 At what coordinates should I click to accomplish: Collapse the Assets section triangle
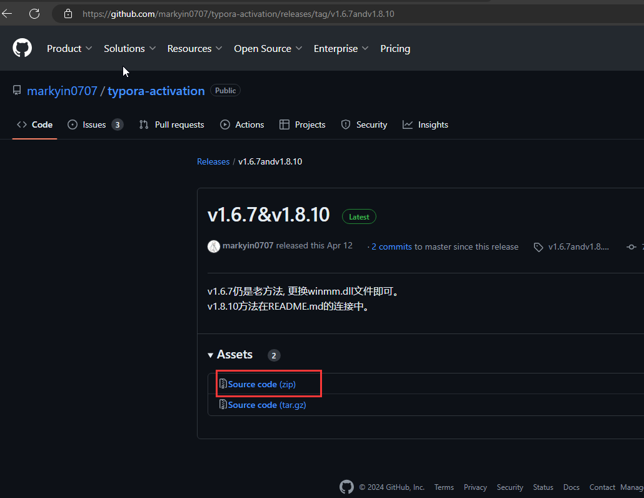click(x=210, y=355)
